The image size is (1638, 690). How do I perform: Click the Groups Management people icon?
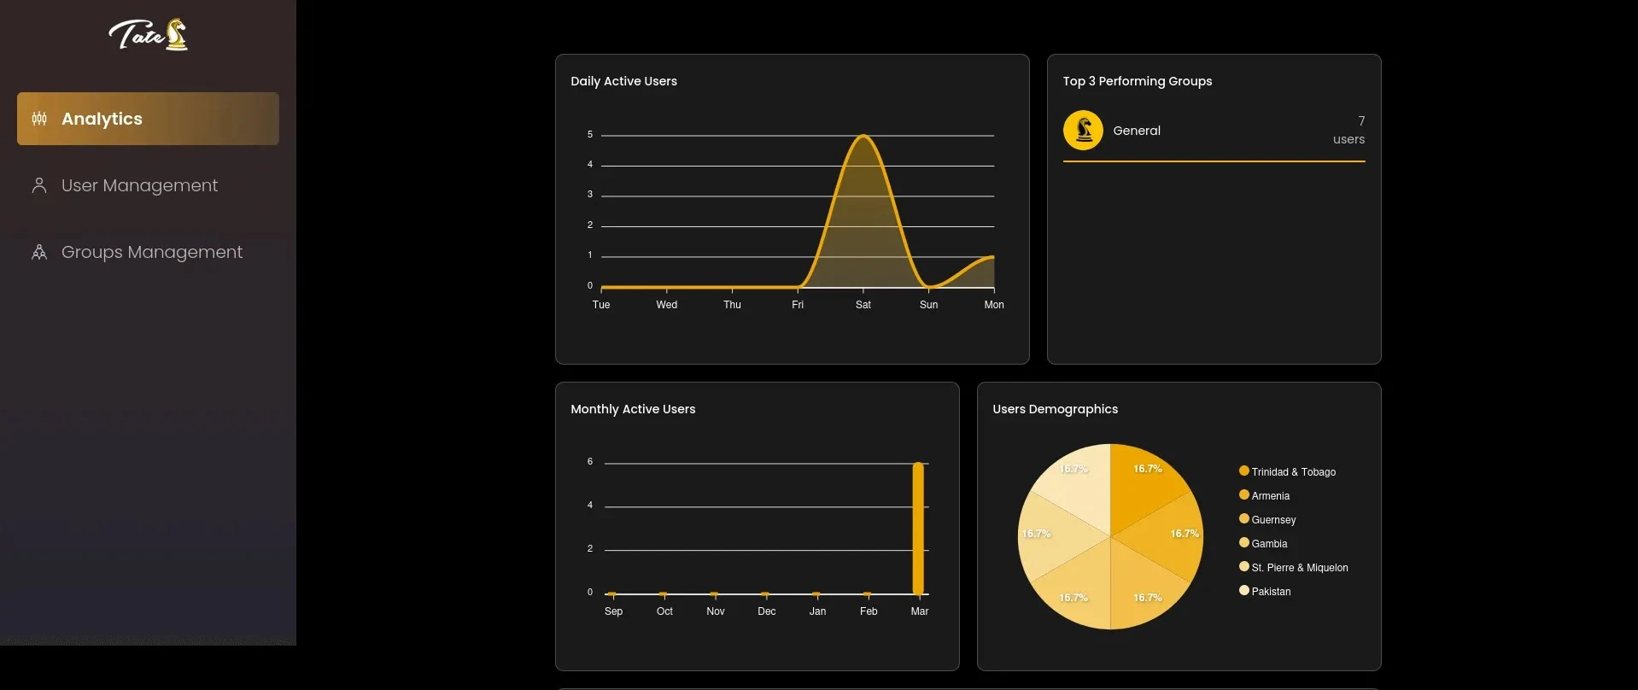pos(39,252)
